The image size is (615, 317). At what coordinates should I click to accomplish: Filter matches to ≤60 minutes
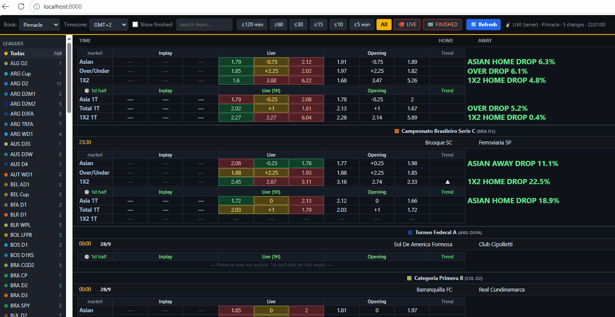[x=279, y=25]
